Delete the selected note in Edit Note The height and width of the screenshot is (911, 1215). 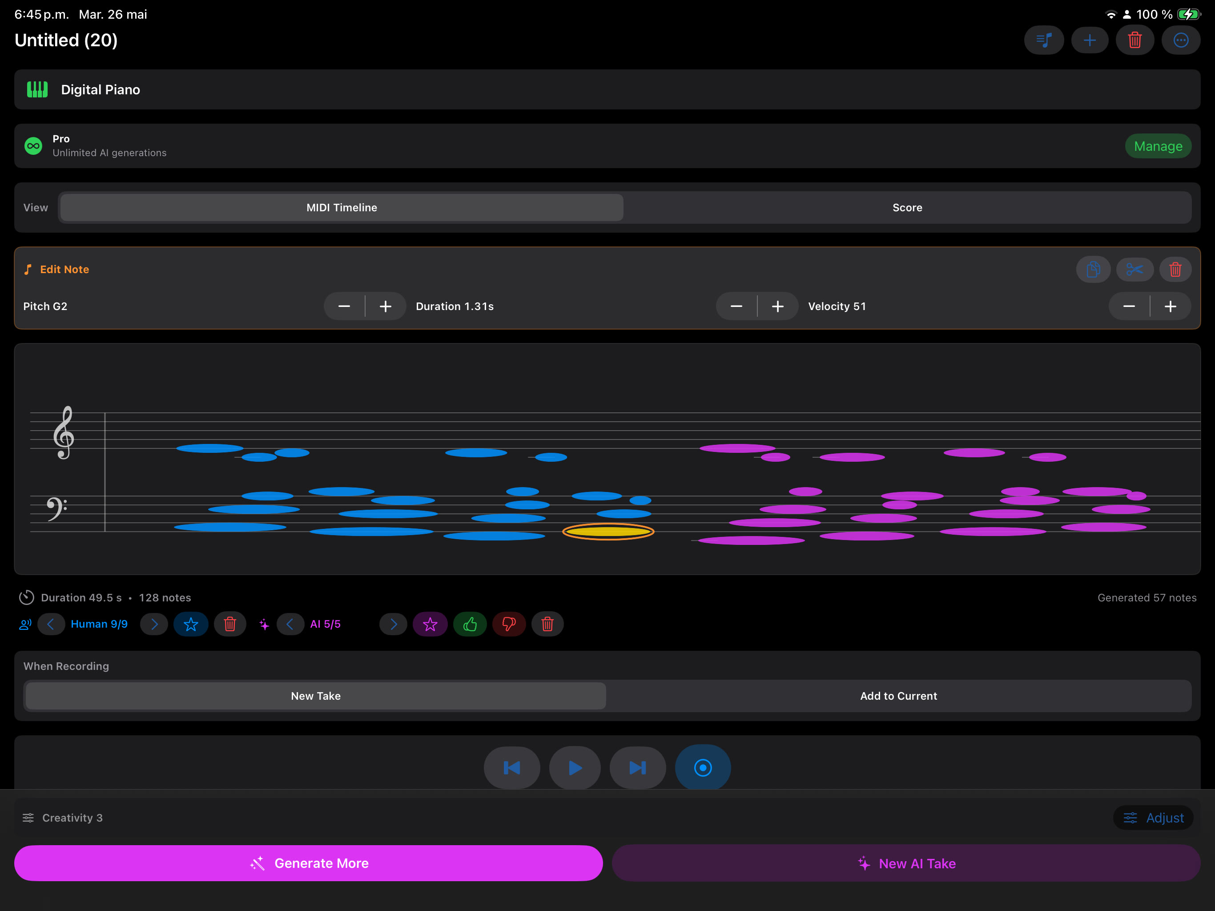[1175, 269]
